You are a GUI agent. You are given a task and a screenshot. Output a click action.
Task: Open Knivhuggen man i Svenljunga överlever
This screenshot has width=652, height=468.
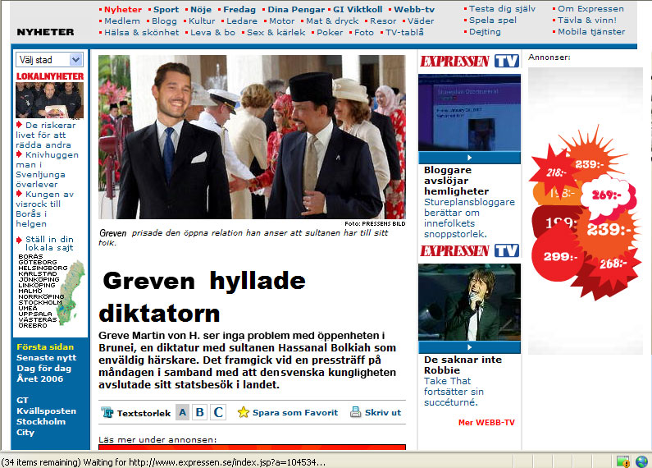[x=47, y=169]
